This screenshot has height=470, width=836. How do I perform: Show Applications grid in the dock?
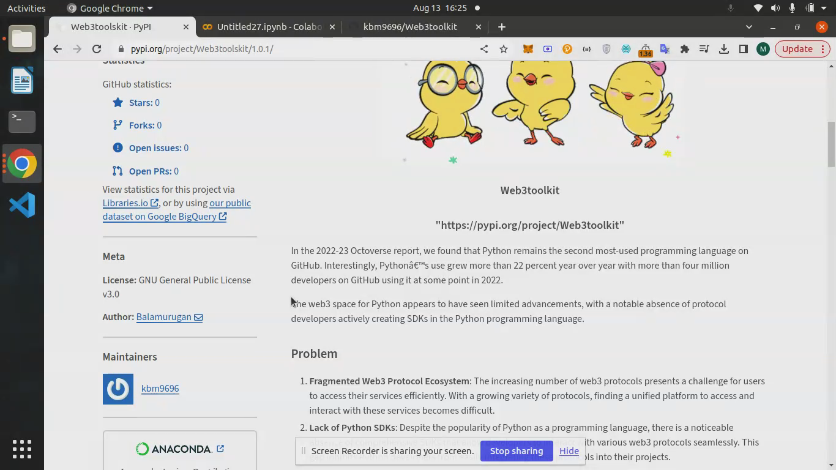tap(22, 449)
